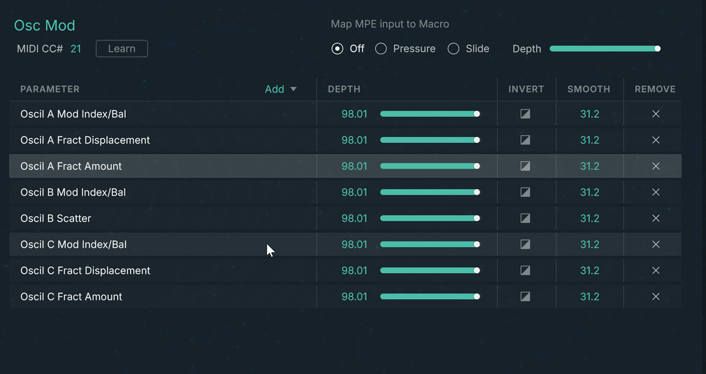This screenshot has height=374, width=706.
Task: Delete the Oscil A Fract Amount mapping
Action: [656, 166]
